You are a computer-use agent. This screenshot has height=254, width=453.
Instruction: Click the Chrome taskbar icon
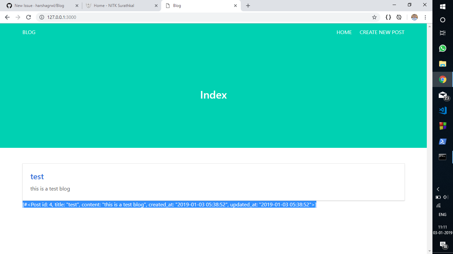click(x=442, y=79)
